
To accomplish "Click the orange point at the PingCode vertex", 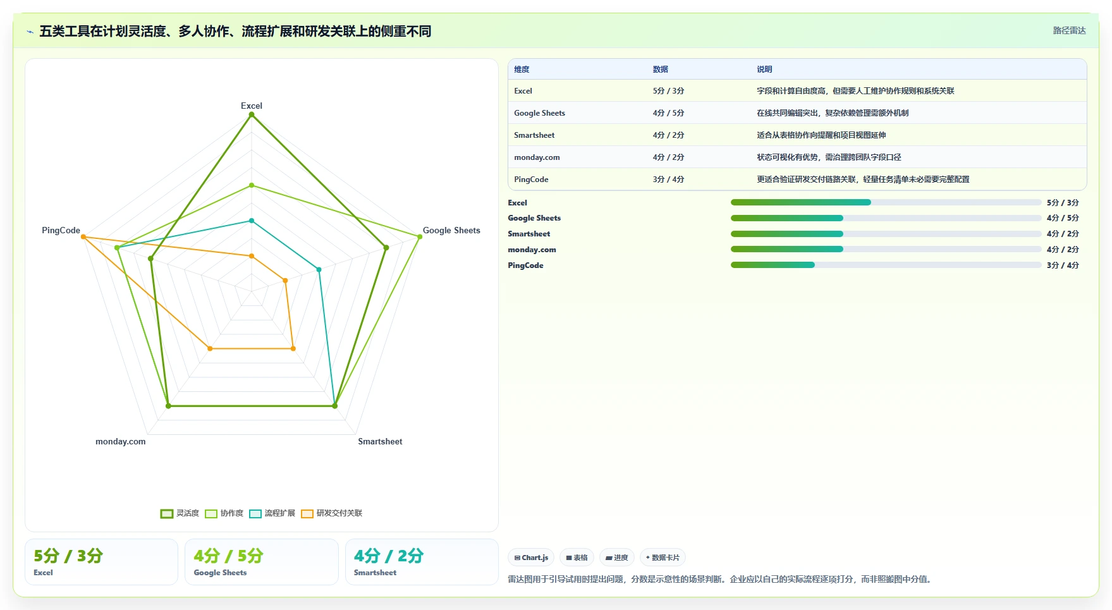I will coord(83,236).
